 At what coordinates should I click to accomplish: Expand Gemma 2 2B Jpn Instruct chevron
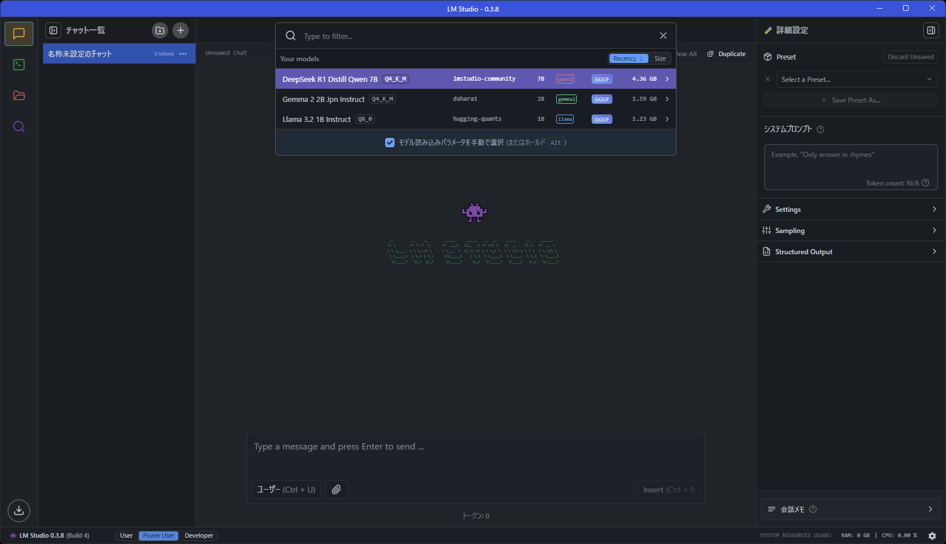667,99
